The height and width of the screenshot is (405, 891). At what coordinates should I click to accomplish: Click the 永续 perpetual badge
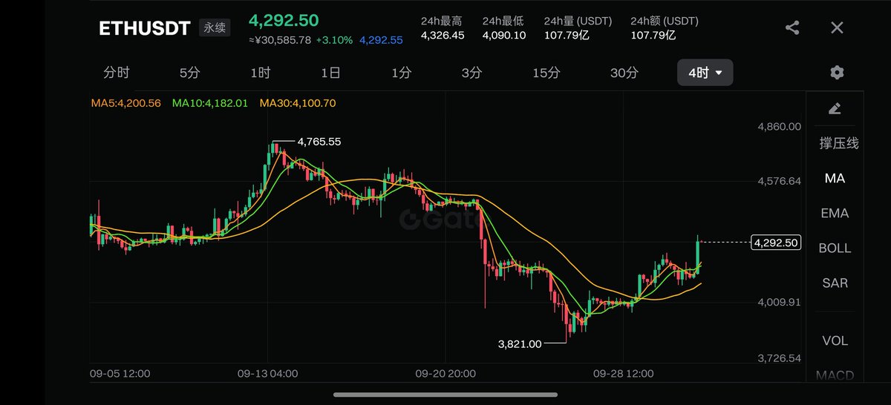[x=215, y=28]
